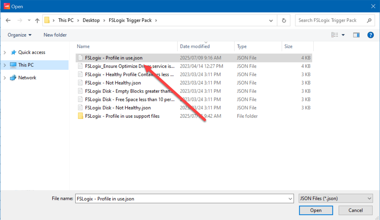380x220 pixels.
Task: Expand the Network tree node
Action: (x=5, y=78)
